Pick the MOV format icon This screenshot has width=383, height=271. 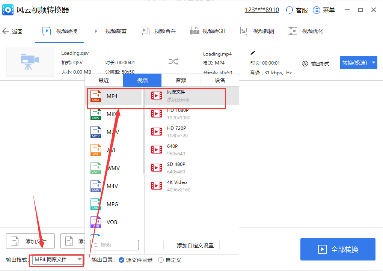tap(96, 132)
